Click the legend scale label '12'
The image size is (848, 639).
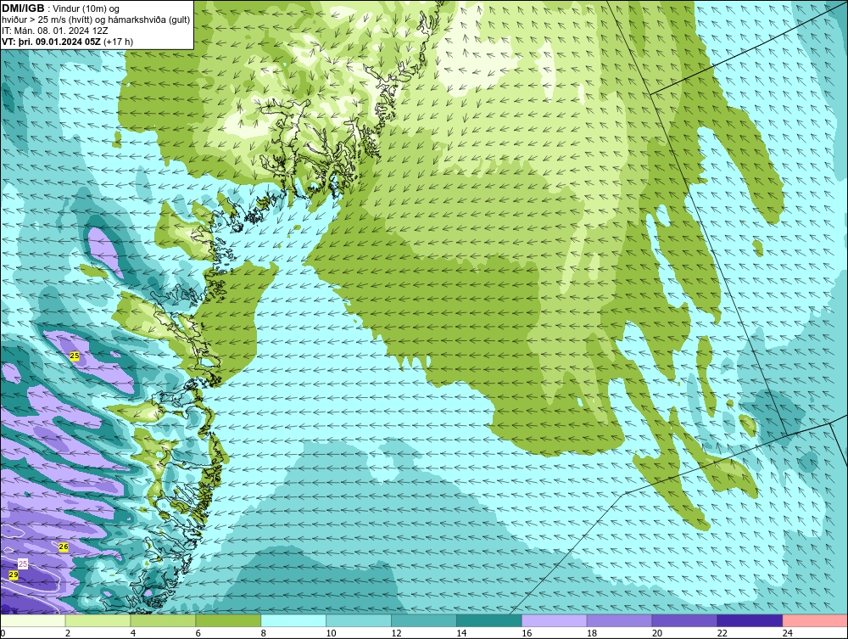point(396,633)
